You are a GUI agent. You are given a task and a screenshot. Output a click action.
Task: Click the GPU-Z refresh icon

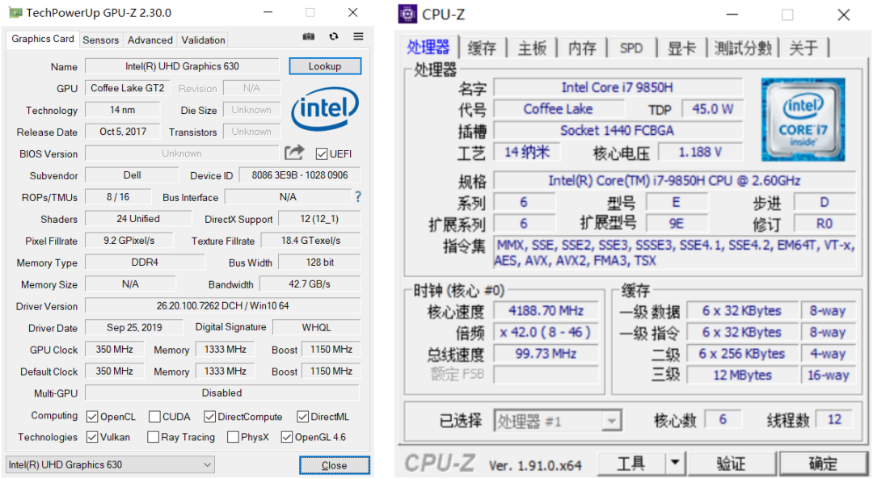[334, 36]
